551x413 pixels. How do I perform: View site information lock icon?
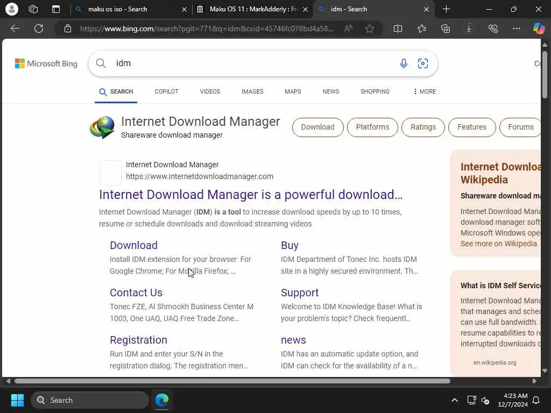(68, 29)
